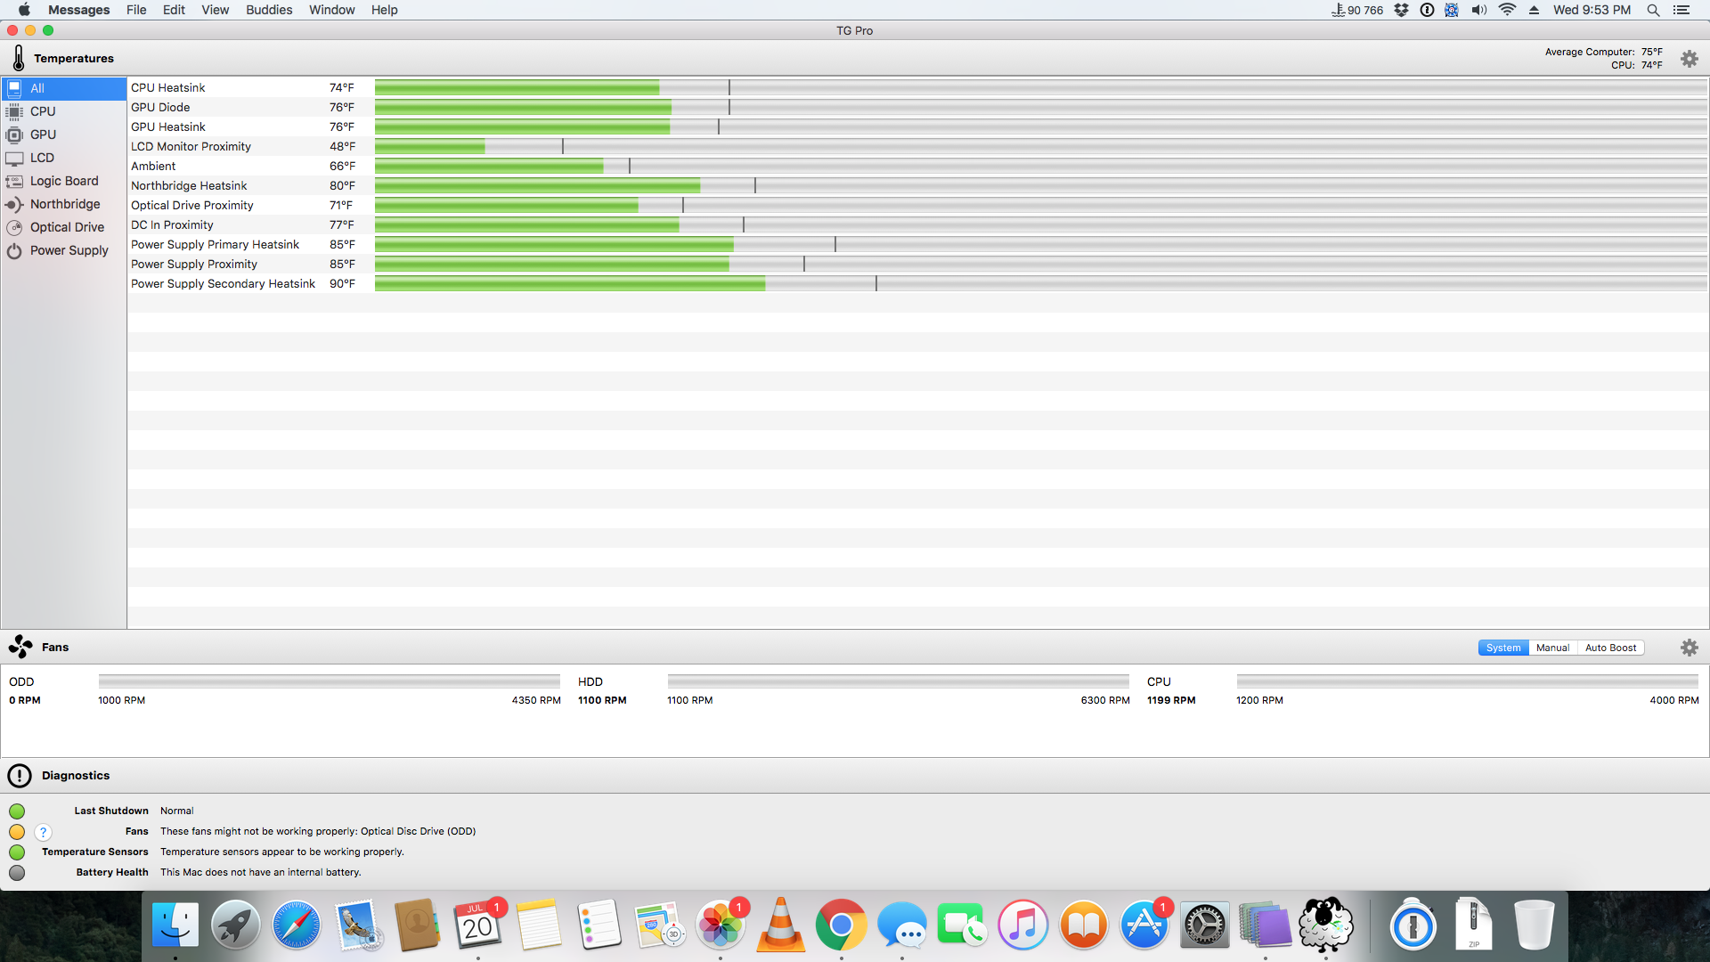The width and height of the screenshot is (1710, 962).
Task: Switch fan mode to Auto Boost
Action: point(1610,648)
